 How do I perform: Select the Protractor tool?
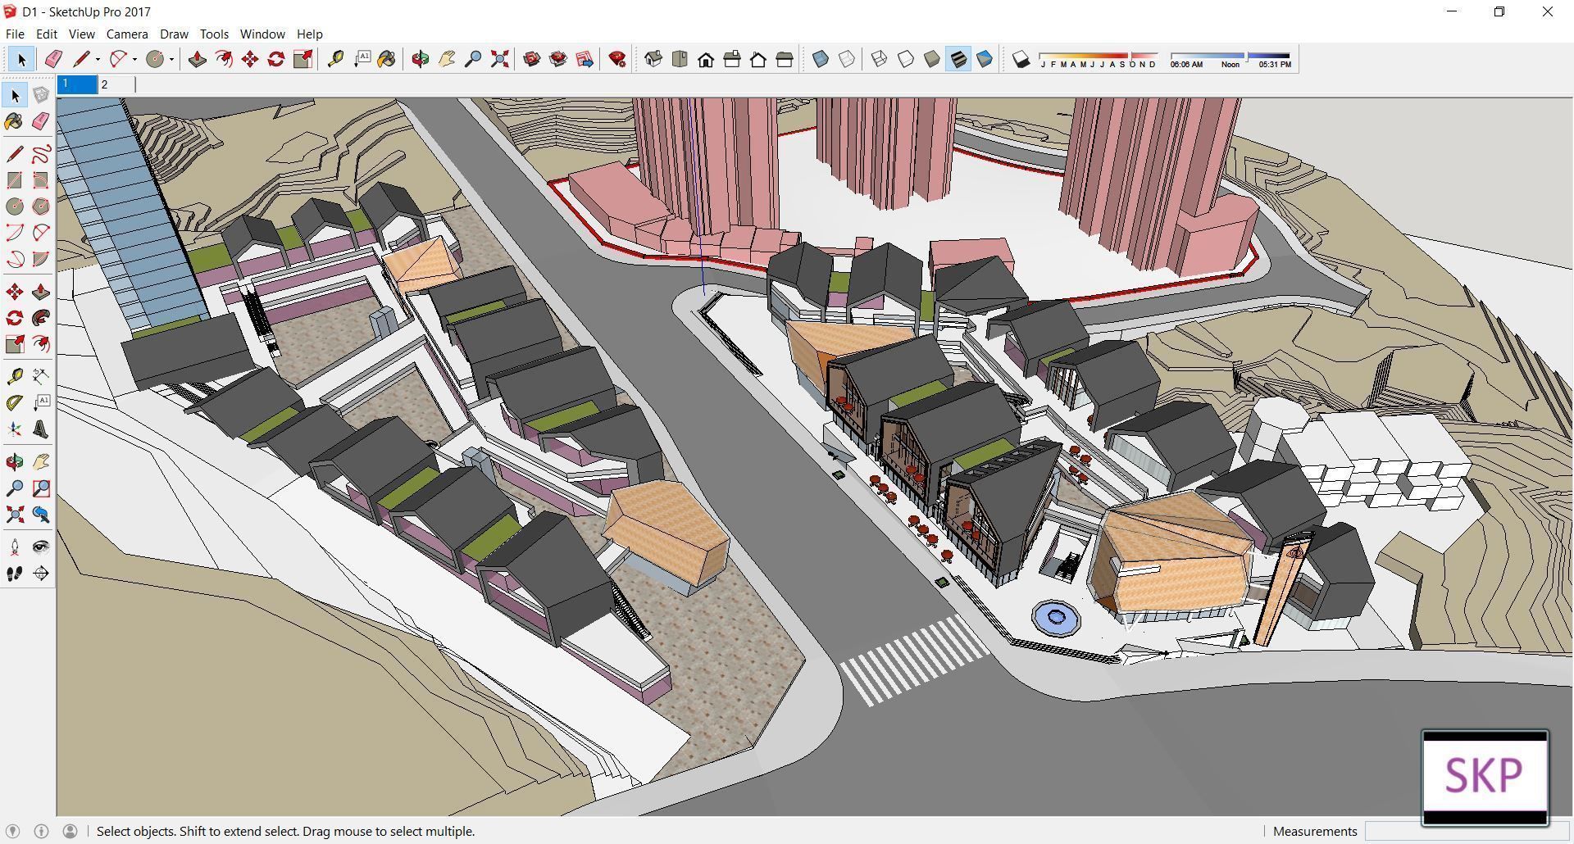pyautogui.click(x=15, y=403)
